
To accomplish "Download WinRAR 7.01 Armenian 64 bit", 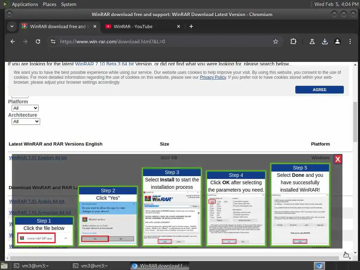I will tap(40, 212).
